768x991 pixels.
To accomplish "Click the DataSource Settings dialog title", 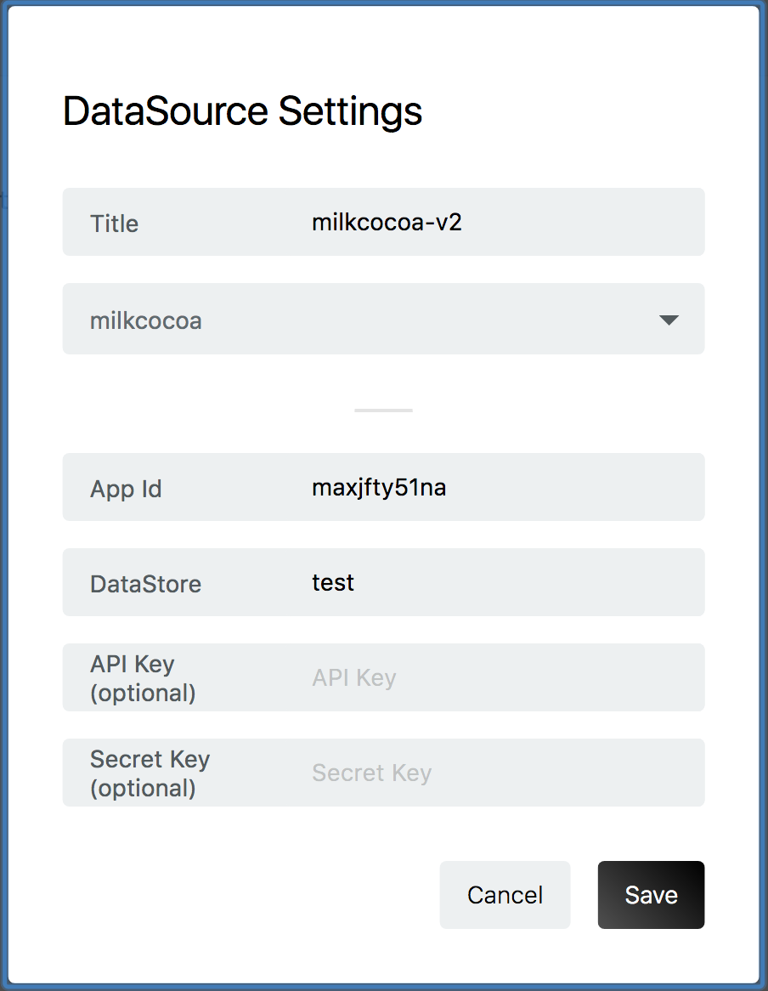I will pyautogui.click(x=242, y=111).
